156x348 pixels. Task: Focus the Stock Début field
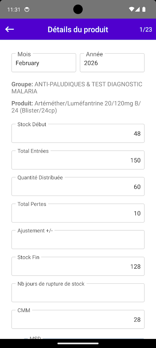tap(78, 133)
